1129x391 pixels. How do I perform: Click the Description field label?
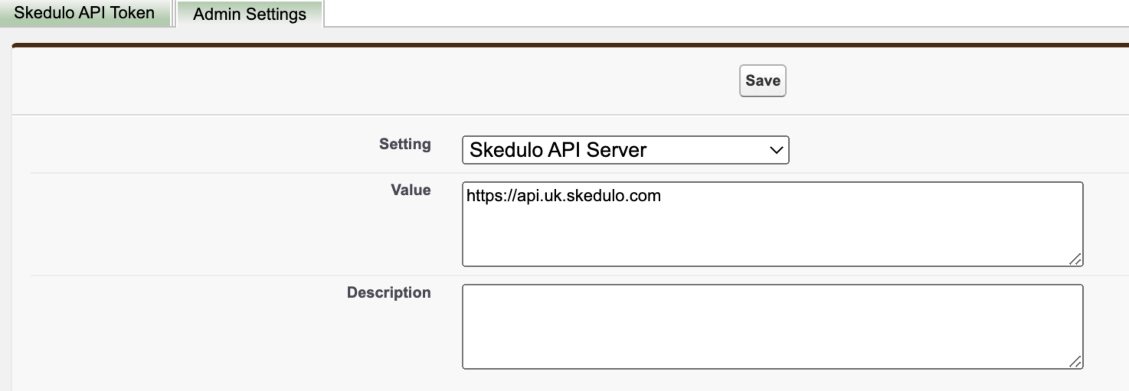(x=388, y=292)
